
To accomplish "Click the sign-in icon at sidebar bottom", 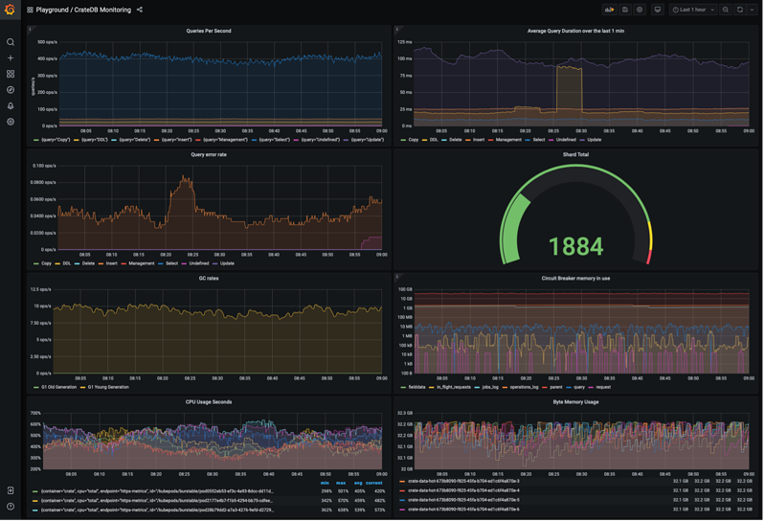I will tap(11, 491).
